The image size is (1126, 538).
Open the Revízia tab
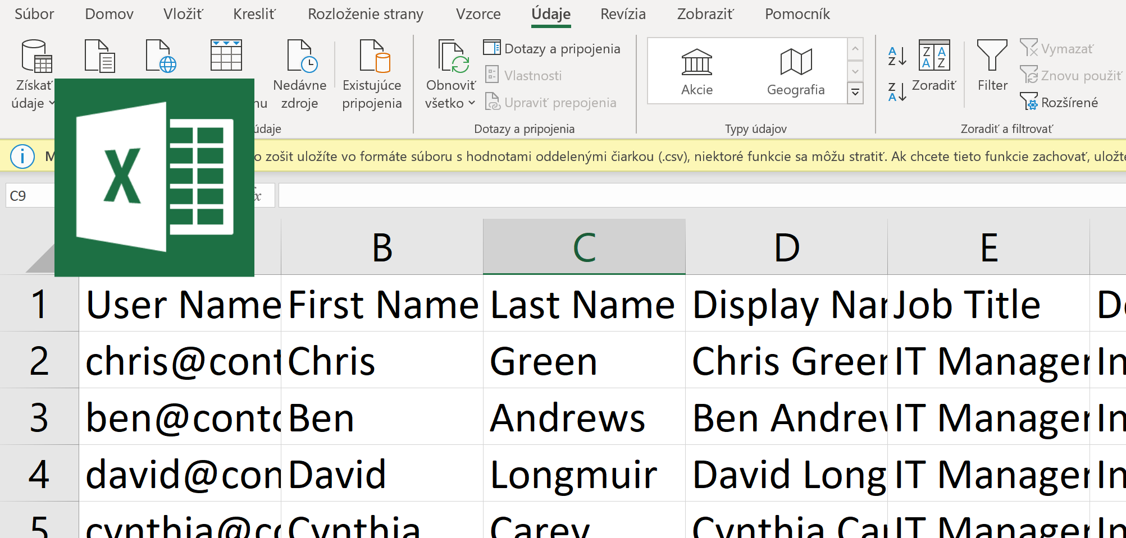click(623, 14)
